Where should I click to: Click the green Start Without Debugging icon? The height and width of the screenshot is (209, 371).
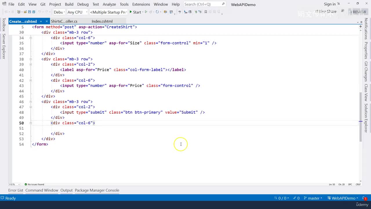click(146, 12)
